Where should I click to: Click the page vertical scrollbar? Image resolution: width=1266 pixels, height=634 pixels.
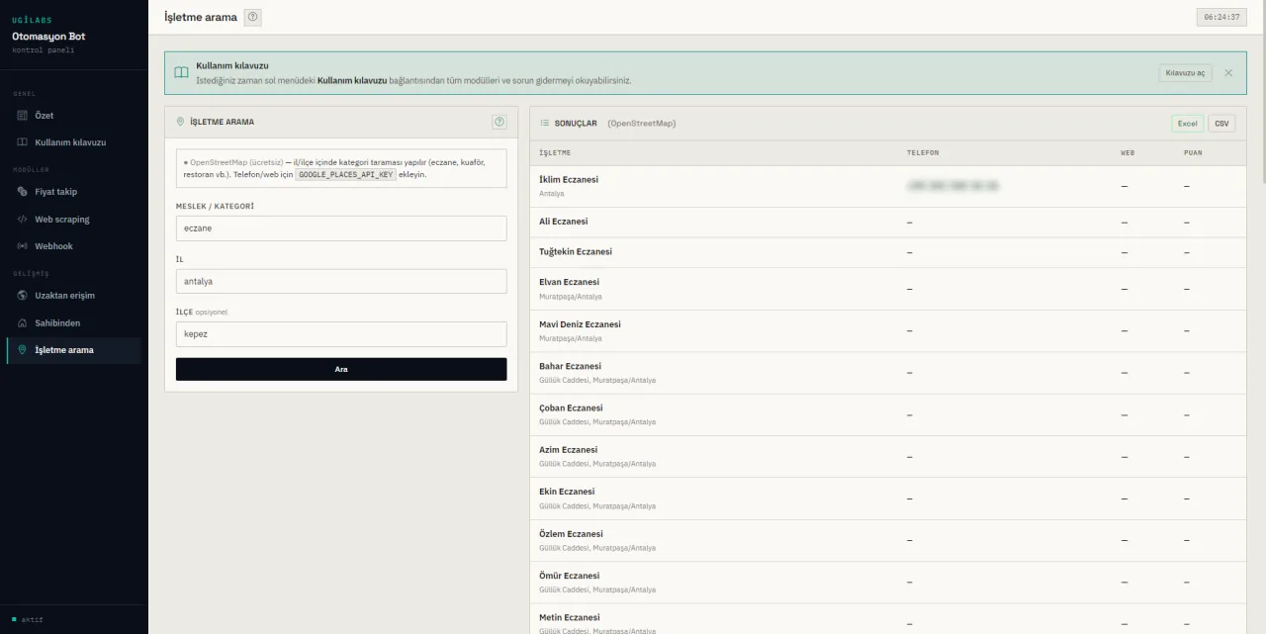point(1262,94)
